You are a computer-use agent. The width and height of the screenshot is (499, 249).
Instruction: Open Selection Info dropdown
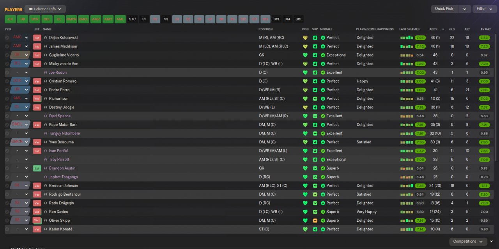coord(45,9)
